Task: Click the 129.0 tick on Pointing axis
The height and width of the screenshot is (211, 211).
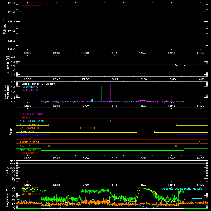Action: pos(11,3)
